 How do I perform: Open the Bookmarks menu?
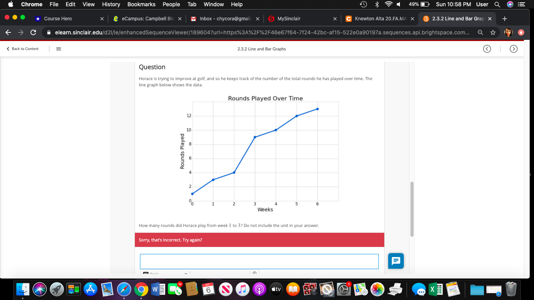click(142, 4)
